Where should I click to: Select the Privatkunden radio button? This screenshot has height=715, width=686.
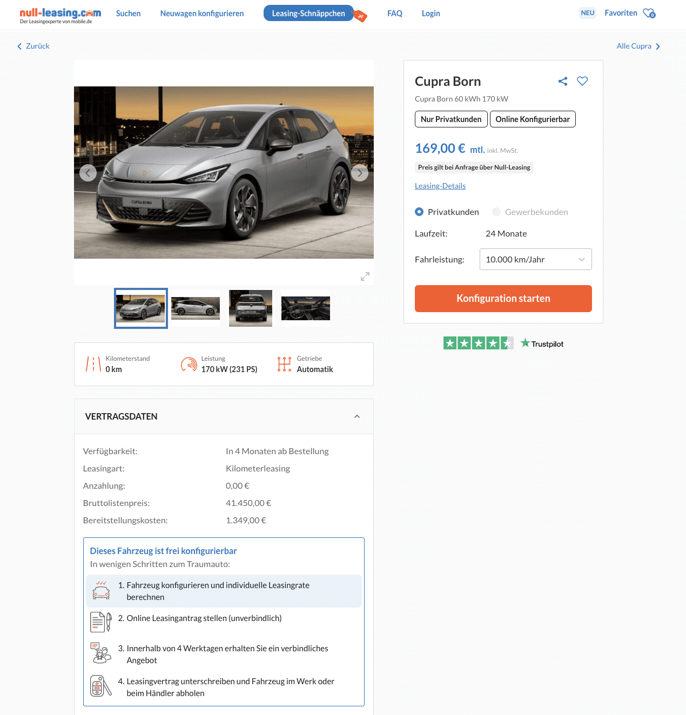click(x=419, y=212)
